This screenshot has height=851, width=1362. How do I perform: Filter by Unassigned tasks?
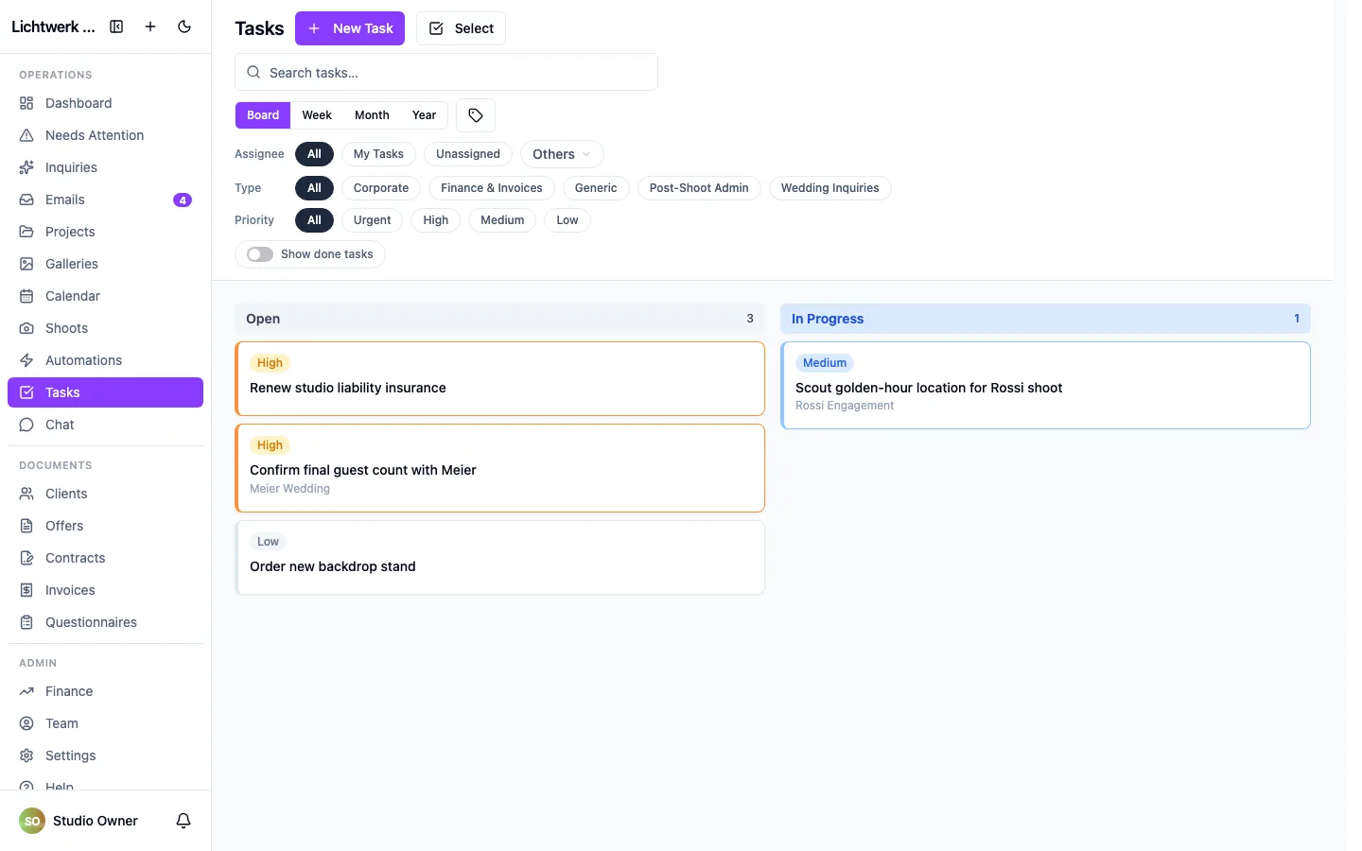click(468, 154)
